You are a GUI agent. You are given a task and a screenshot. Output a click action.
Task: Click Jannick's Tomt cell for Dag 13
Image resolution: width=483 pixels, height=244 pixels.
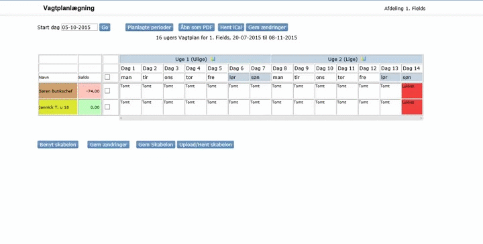point(390,107)
